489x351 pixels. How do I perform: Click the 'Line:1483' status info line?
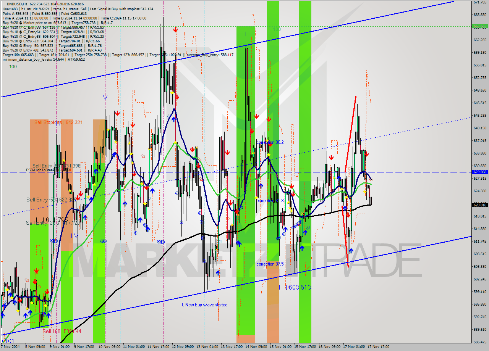(78, 9)
